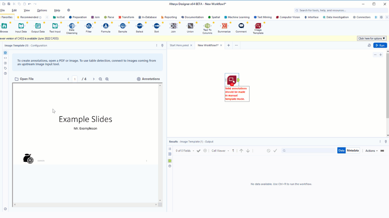Image resolution: width=389 pixels, height=218 pixels.
Task: Toggle the paragraph symbol display in Results
Action: click(233, 151)
